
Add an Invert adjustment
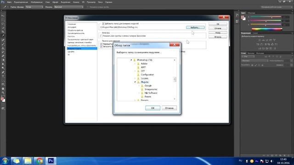coord(260,49)
